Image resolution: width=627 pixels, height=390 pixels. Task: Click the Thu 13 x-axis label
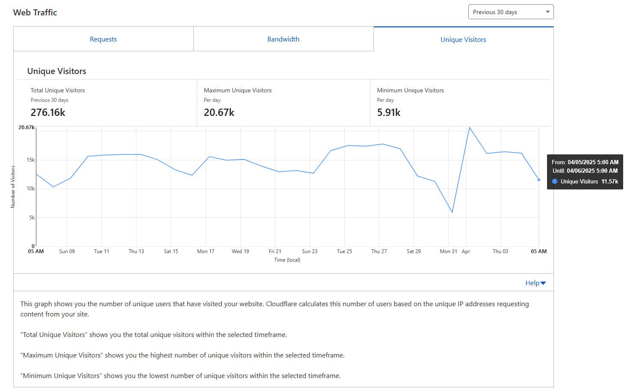click(136, 251)
